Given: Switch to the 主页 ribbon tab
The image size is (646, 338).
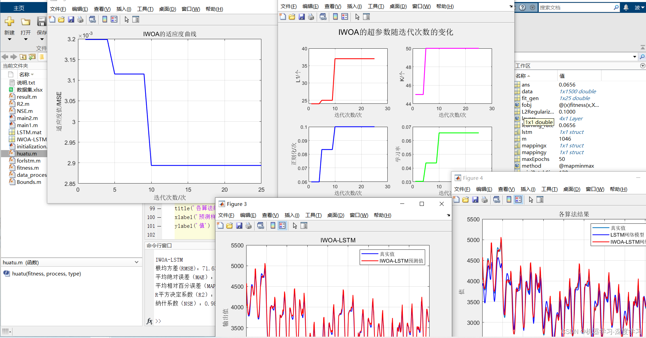Looking at the screenshot, I should 19,8.
